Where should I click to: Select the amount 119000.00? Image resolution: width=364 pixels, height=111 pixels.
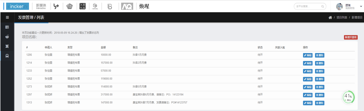click(107, 79)
